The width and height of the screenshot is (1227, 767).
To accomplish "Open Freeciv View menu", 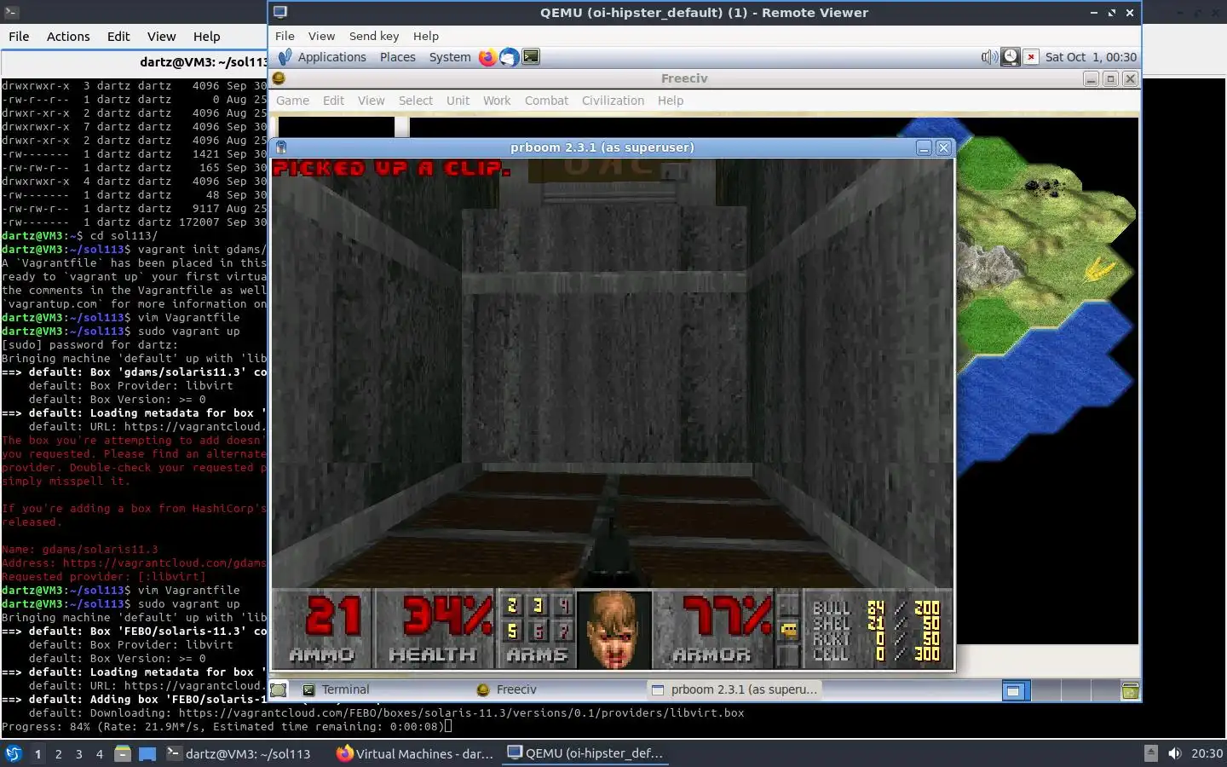I will pos(371,101).
